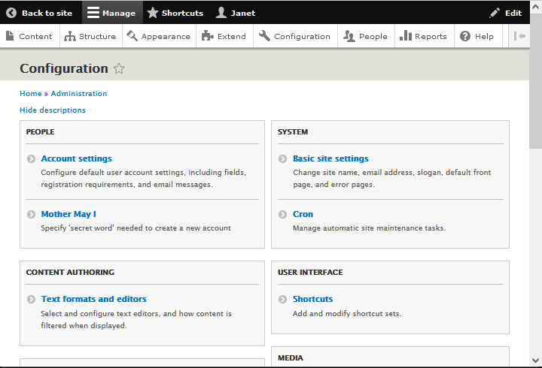Toggle the Manage menu tray
The width and height of the screenshot is (542, 368).
click(x=111, y=13)
